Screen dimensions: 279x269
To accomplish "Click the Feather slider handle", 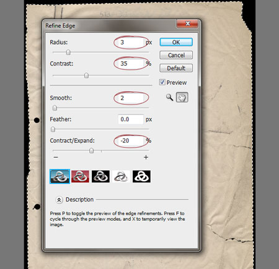I will [53, 129].
